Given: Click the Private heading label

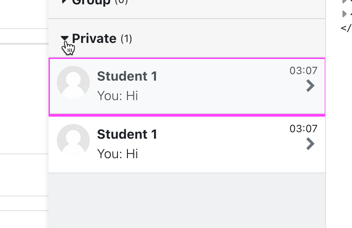Looking at the screenshot, I should click(95, 39).
